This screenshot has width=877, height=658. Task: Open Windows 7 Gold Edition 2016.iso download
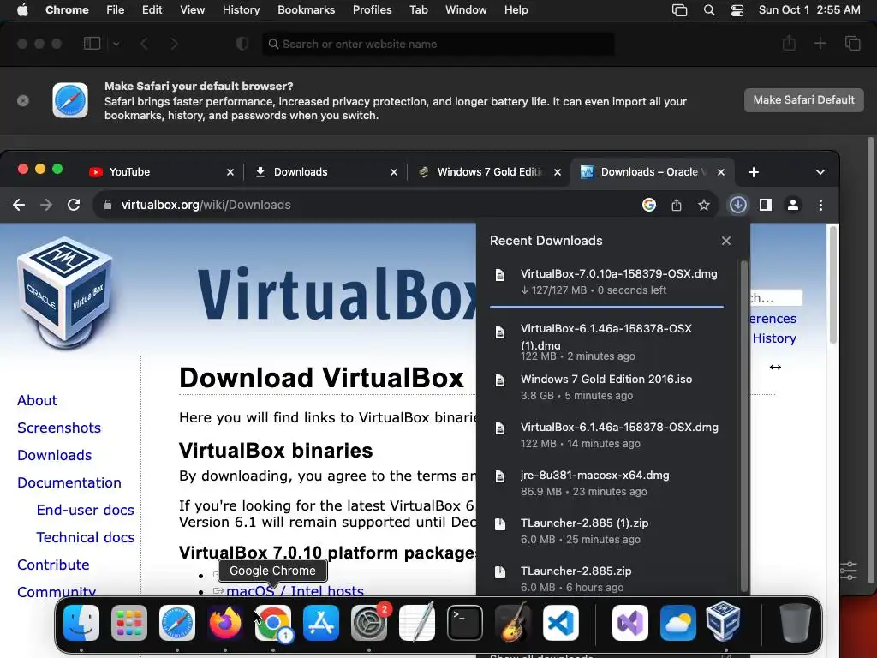tap(607, 386)
